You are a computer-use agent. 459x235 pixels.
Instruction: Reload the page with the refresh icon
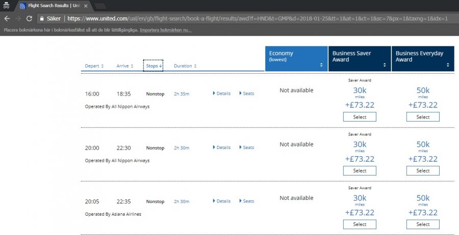tap(29, 18)
